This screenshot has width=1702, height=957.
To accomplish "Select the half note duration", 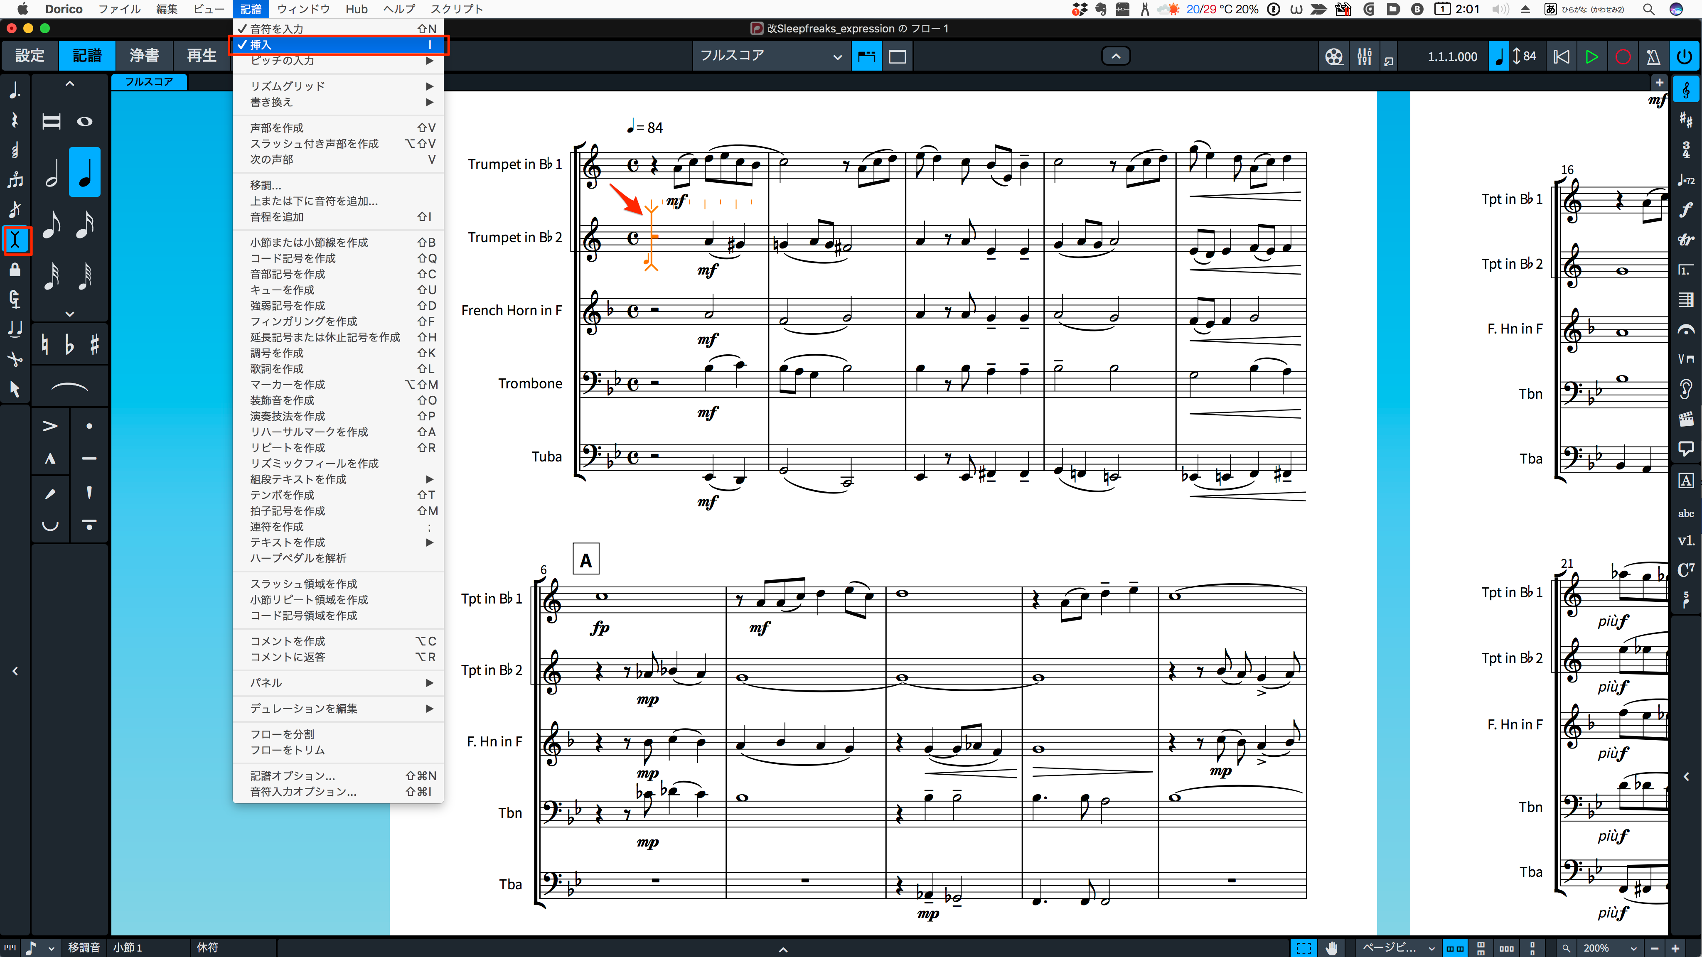I will click(x=52, y=172).
